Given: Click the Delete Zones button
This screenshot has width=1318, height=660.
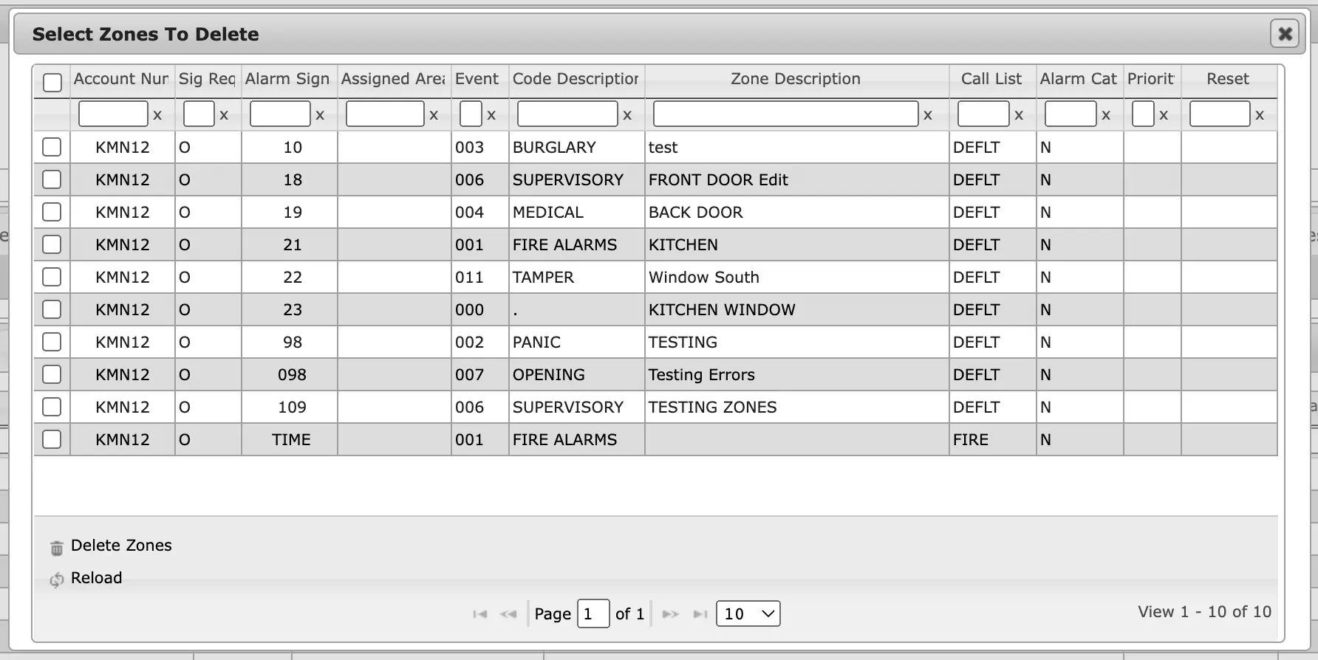Looking at the screenshot, I should click(121, 546).
